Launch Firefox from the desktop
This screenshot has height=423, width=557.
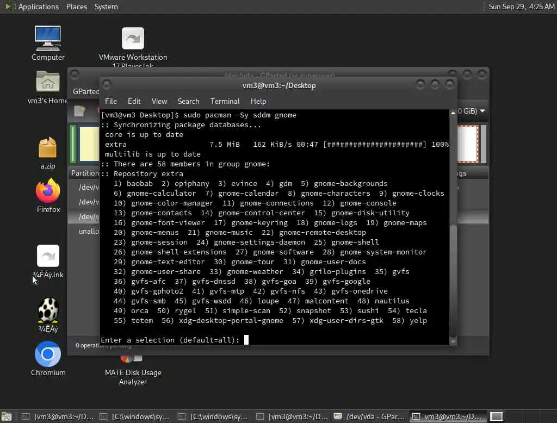point(48,196)
